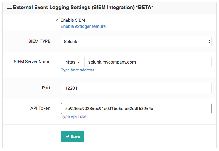Open the SIEM TYPE dropdown showing Splunk
Image resolution: width=219 pixels, height=151 pixels.
click(136, 42)
